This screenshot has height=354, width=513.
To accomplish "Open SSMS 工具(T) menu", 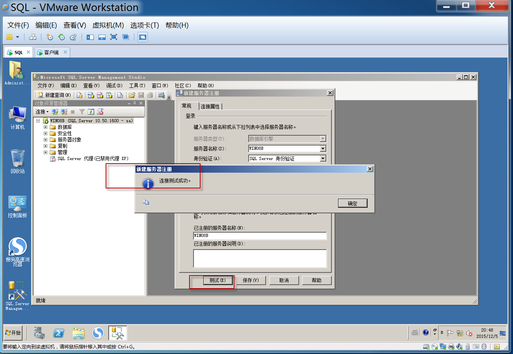I will tap(137, 86).
